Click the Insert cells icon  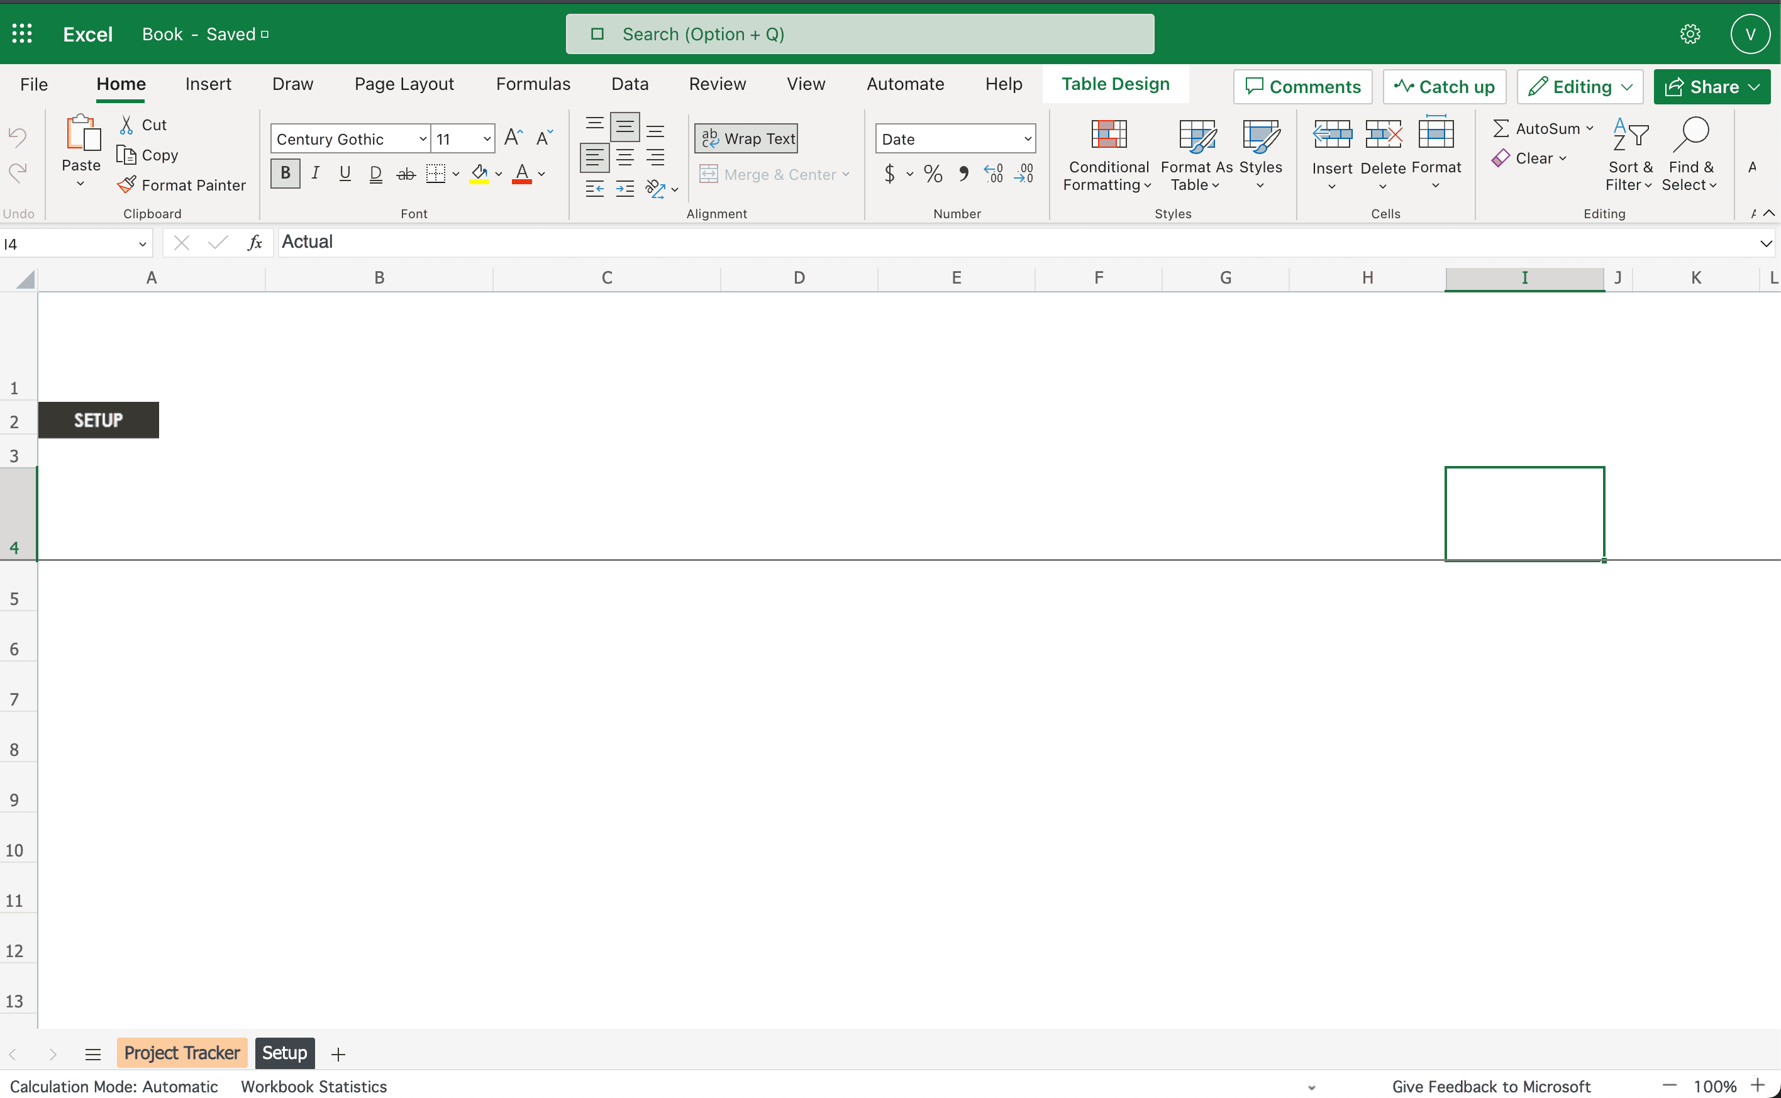[x=1333, y=135]
